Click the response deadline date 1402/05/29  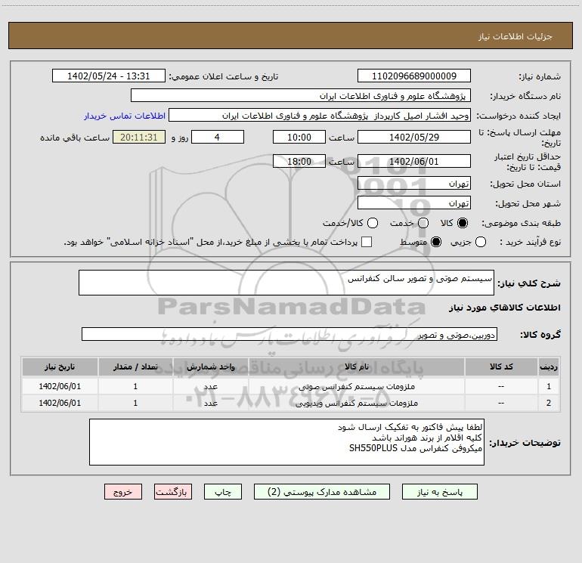(414, 137)
